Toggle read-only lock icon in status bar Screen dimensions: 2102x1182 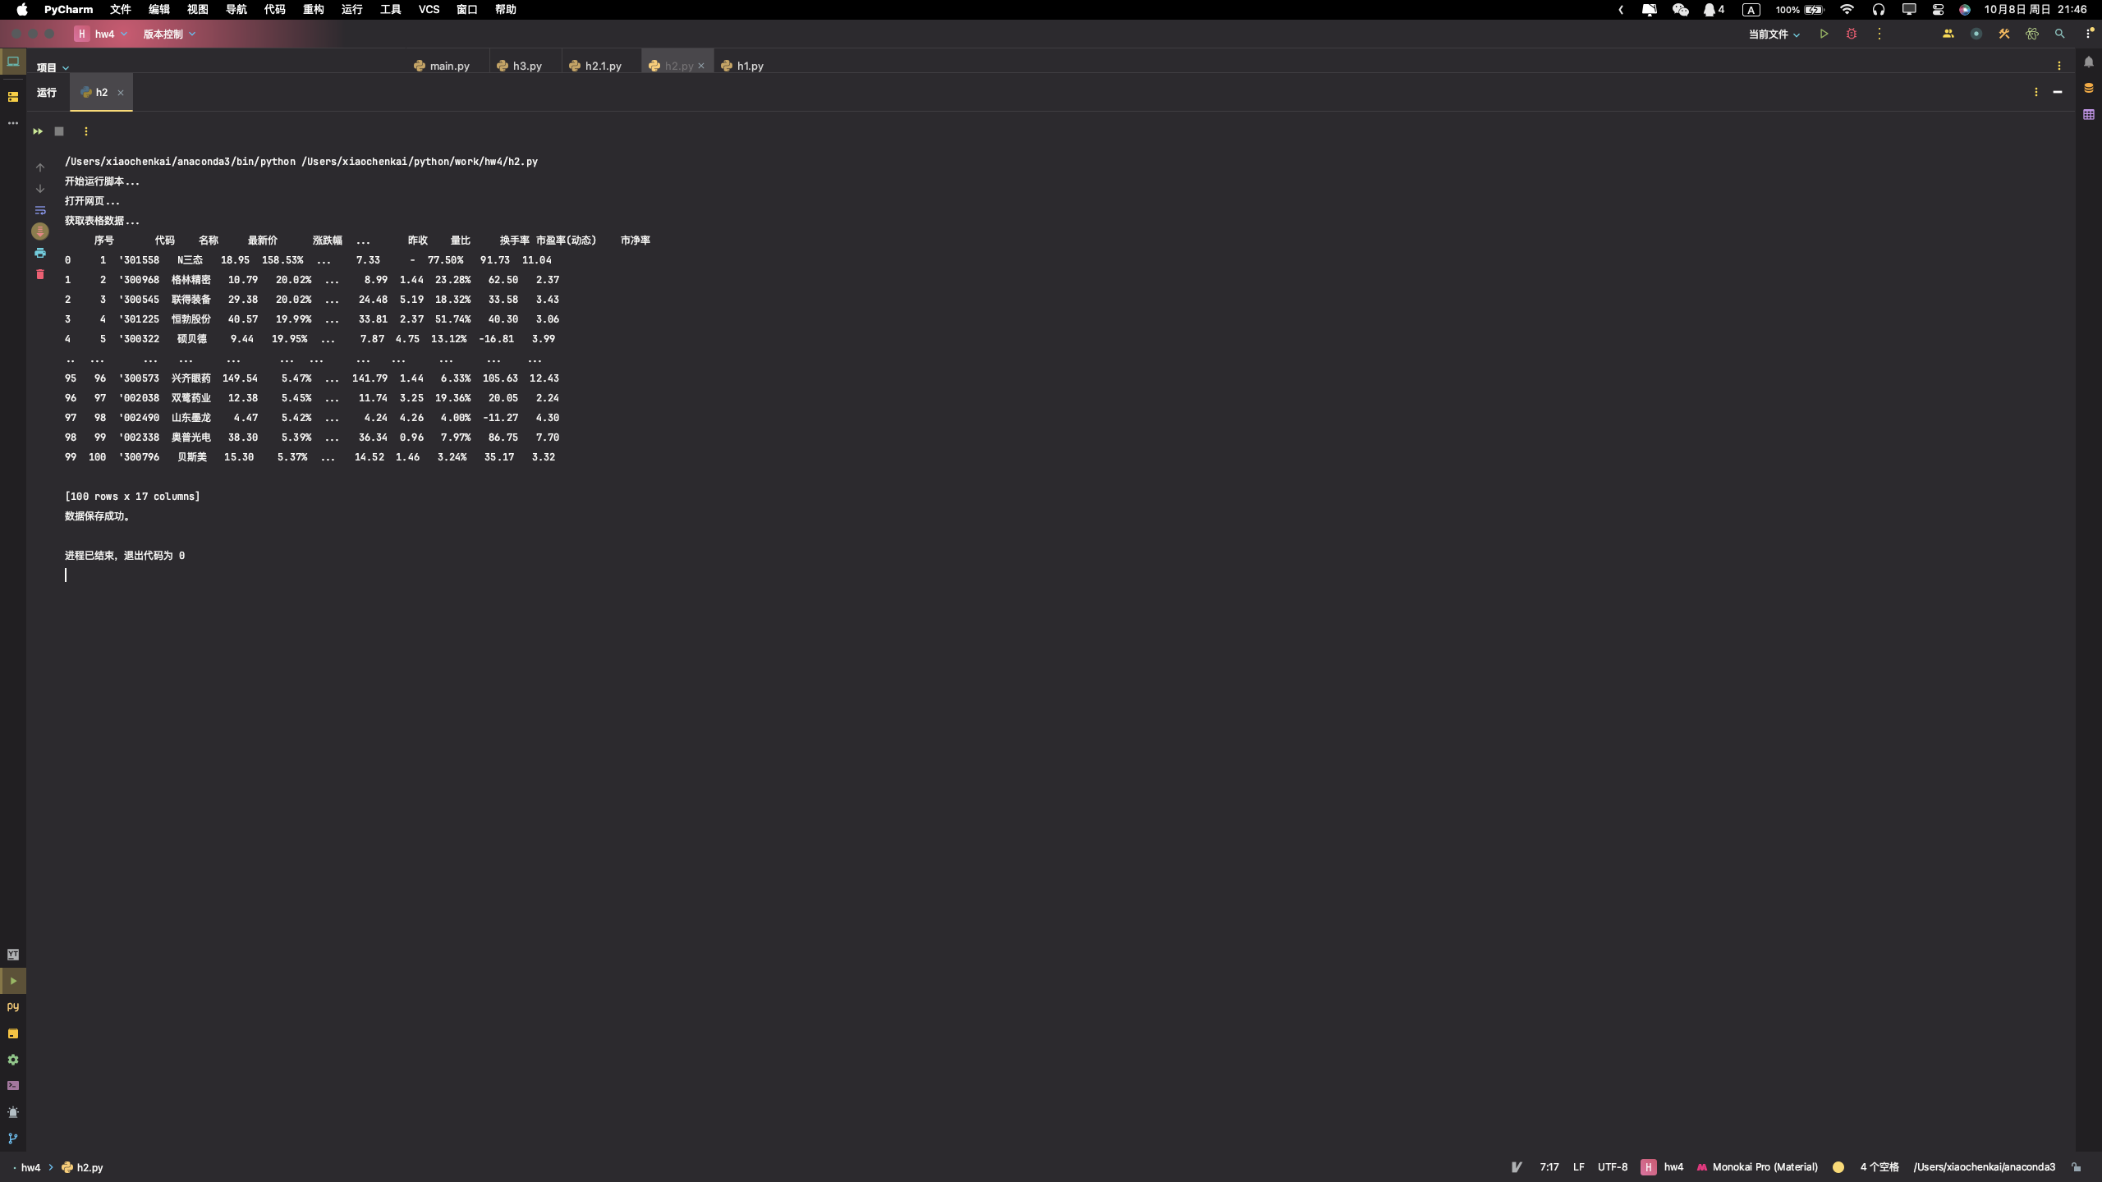point(2076,1166)
